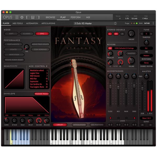Open the reverb preset HDIR Cathedral dropdown
This screenshot has height=157, width=157.
[x=124, y=48]
